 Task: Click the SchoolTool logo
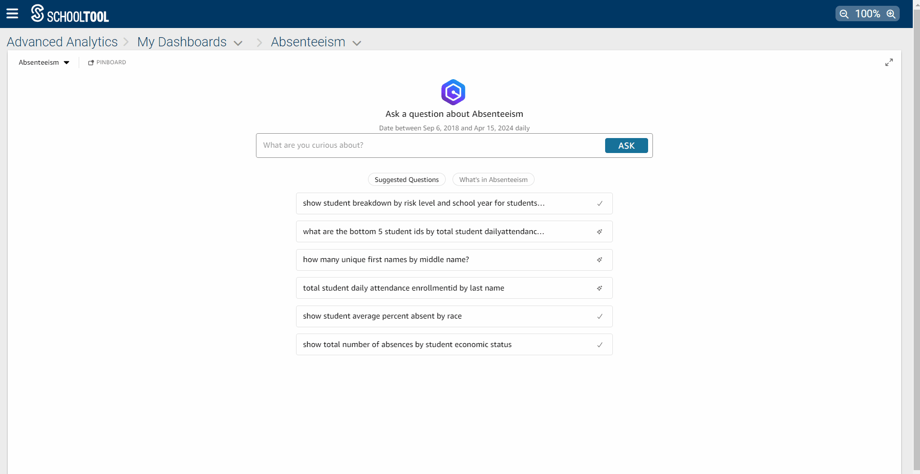tap(70, 14)
